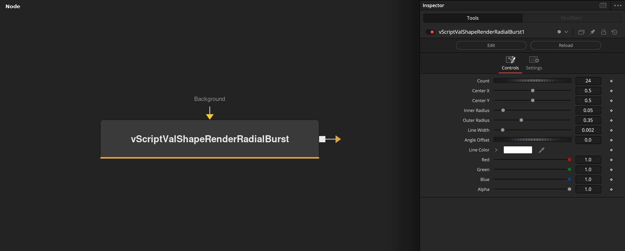Select the vScriptValShapeRenderRadialBurst node
Screen dimensions: 625x251
coord(210,139)
